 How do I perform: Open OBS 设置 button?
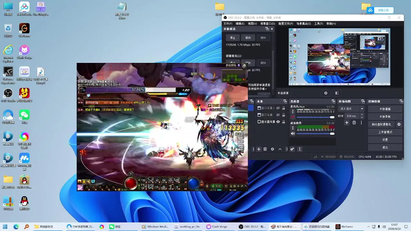pos(385,140)
